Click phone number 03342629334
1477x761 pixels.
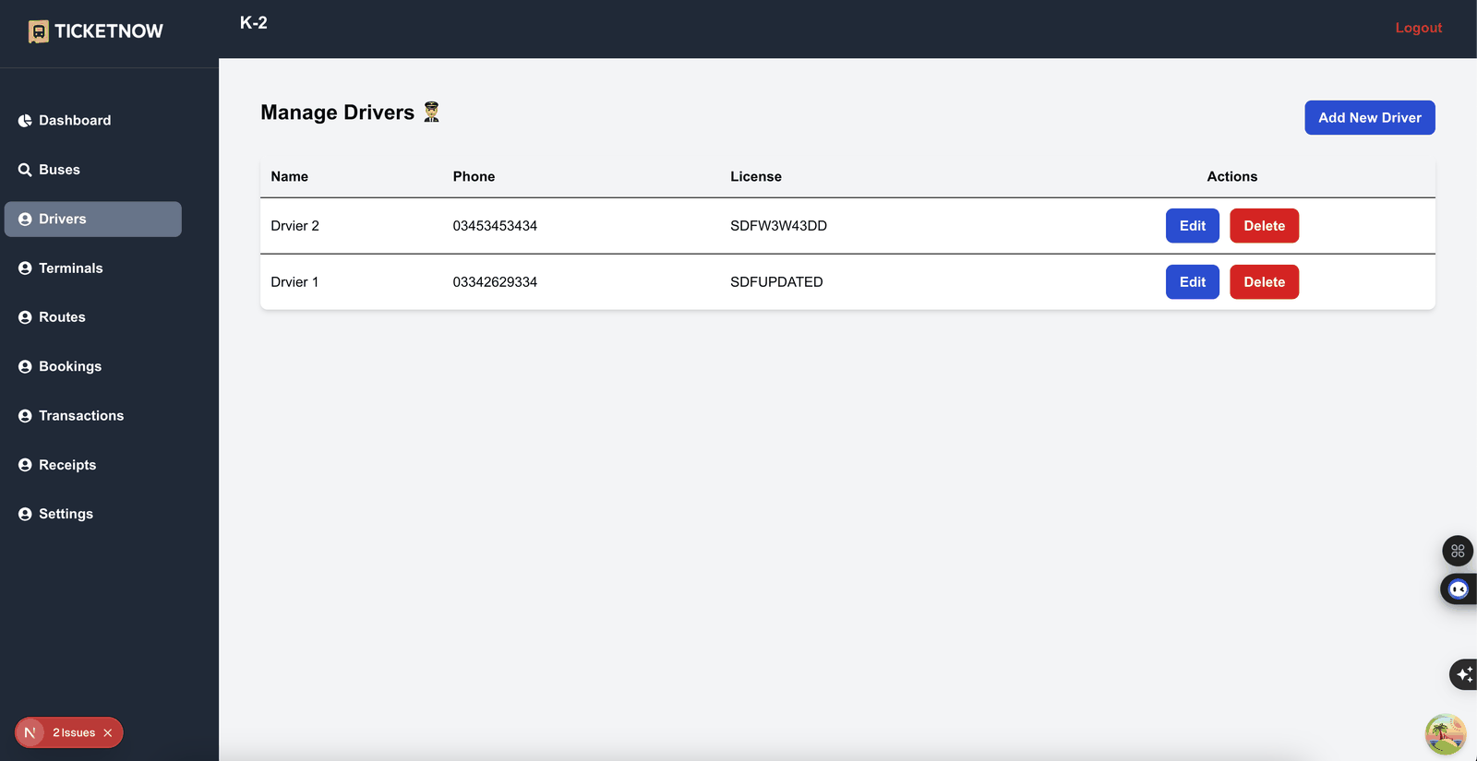[x=495, y=282]
